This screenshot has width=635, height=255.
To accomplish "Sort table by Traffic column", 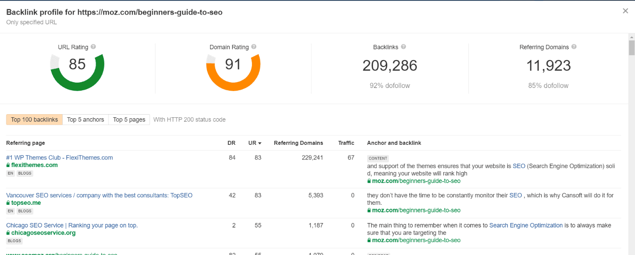I will coord(346,143).
